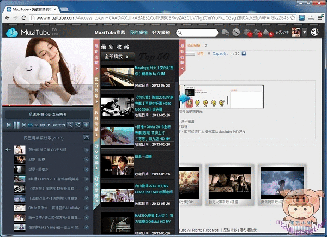
Task: Toggle HD quality in player
Action: [43, 125]
